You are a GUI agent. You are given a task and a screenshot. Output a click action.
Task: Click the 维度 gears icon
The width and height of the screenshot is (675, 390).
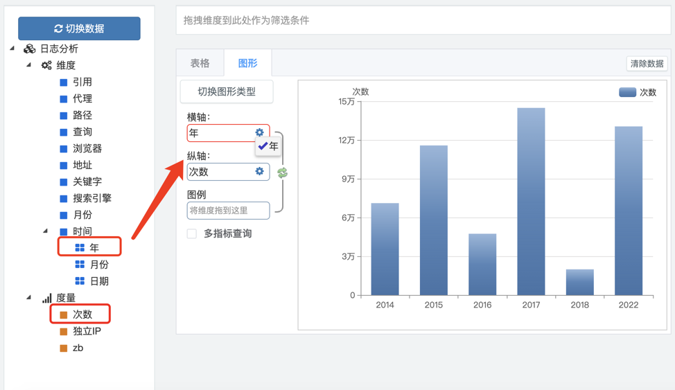46,65
